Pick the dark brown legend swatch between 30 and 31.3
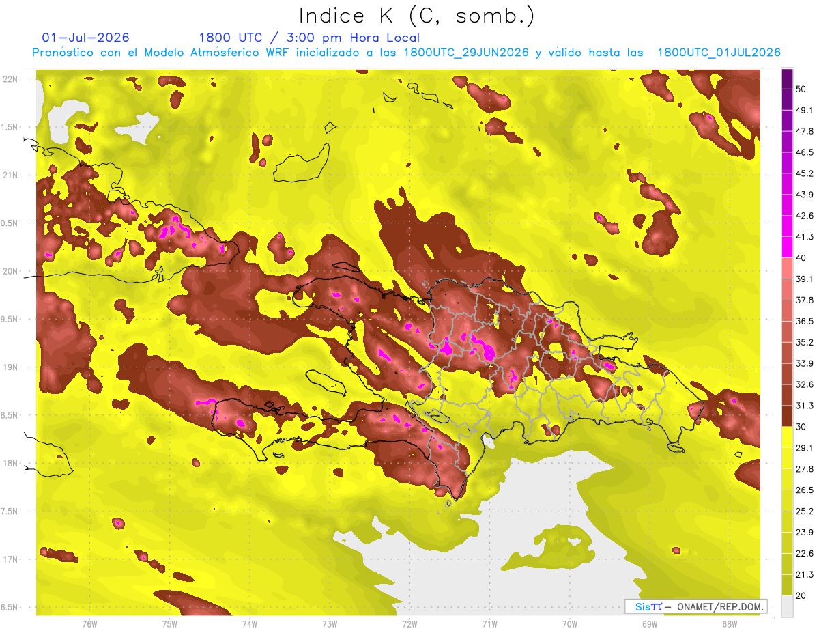 787,416
